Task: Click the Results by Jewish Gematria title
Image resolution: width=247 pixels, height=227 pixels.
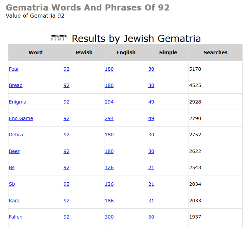Action: coord(136,39)
